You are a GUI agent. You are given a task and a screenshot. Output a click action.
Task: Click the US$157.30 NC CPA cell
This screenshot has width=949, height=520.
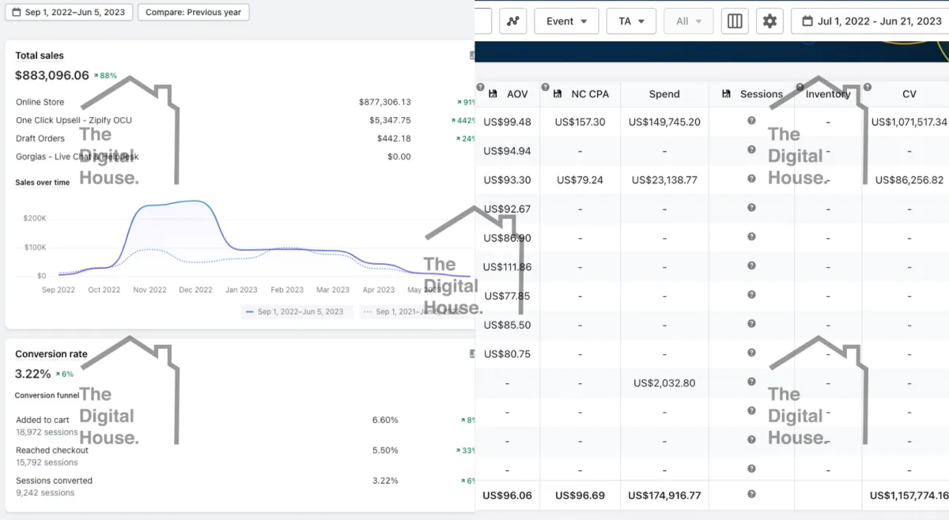pyautogui.click(x=580, y=122)
